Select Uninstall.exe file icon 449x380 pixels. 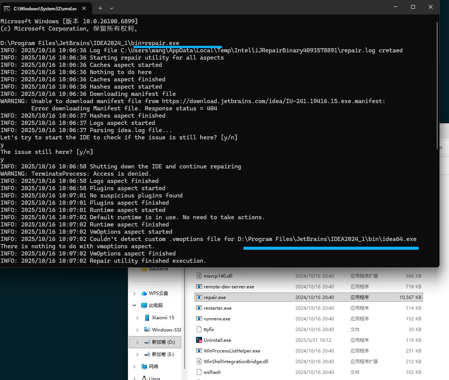(199, 340)
